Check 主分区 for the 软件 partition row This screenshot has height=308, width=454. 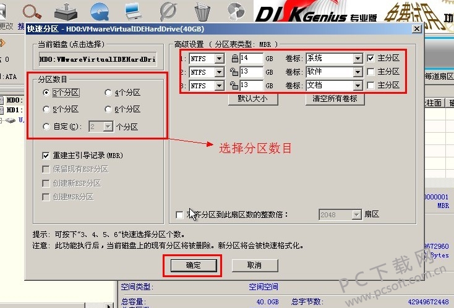tap(370, 72)
